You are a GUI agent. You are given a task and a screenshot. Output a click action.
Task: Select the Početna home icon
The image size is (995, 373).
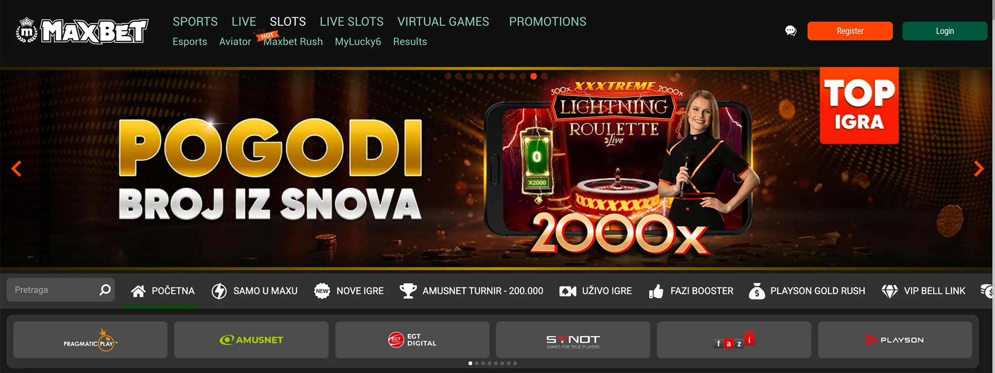point(138,291)
